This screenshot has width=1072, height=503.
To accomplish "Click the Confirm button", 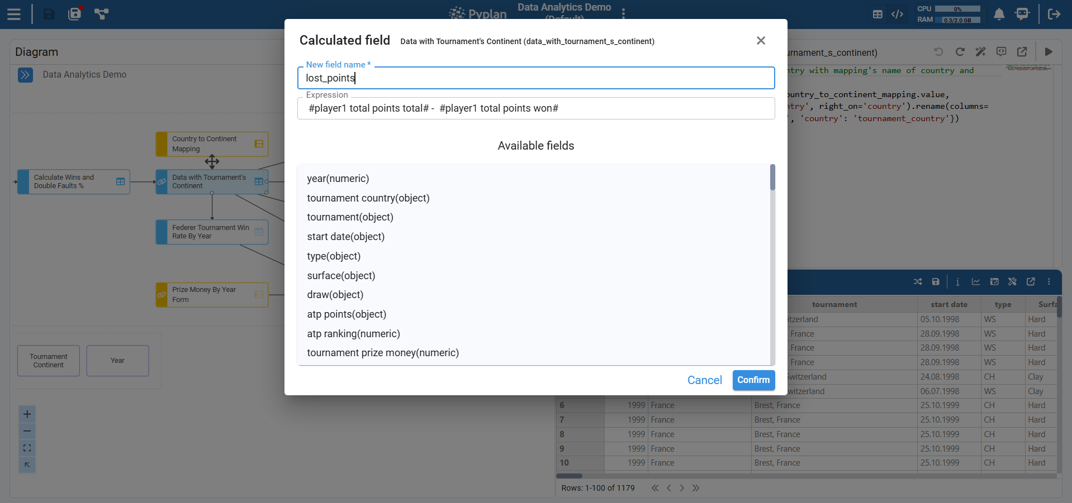I will [x=753, y=380].
